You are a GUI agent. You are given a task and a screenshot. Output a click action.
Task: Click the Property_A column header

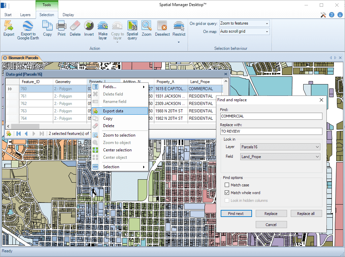pyautogui.click(x=171, y=82)
